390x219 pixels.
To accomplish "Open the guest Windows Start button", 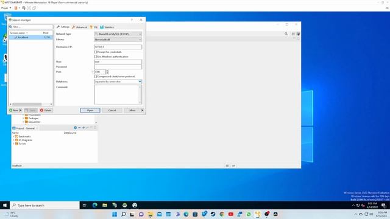I will pyautogui.click(x=5, y=206).
